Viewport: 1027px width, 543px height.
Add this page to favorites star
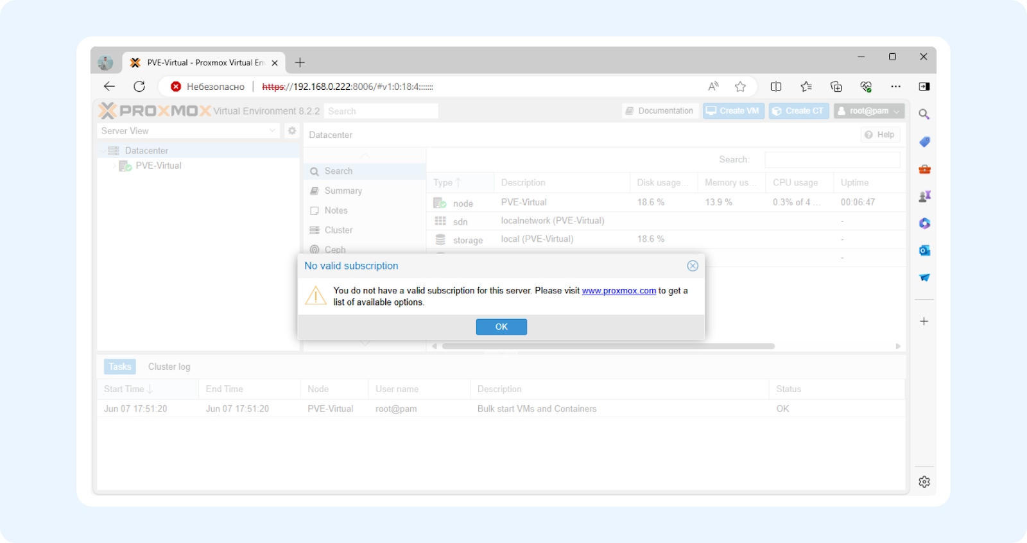click(x=740, y=86)
